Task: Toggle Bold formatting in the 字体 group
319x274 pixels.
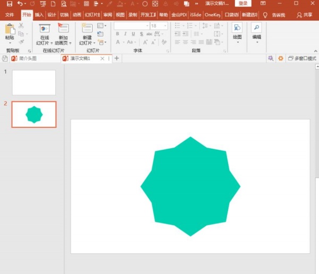Action: click(117, 34)
